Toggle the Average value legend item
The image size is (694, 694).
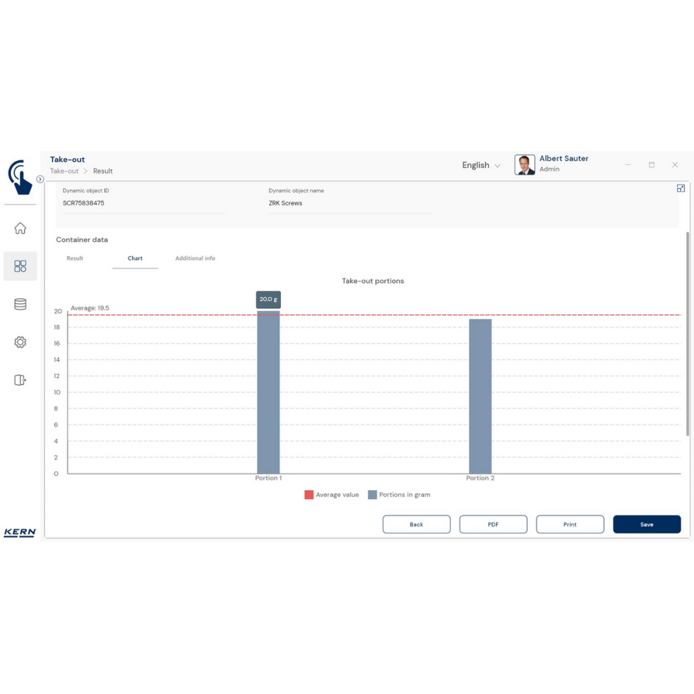(x=332, y=495)
